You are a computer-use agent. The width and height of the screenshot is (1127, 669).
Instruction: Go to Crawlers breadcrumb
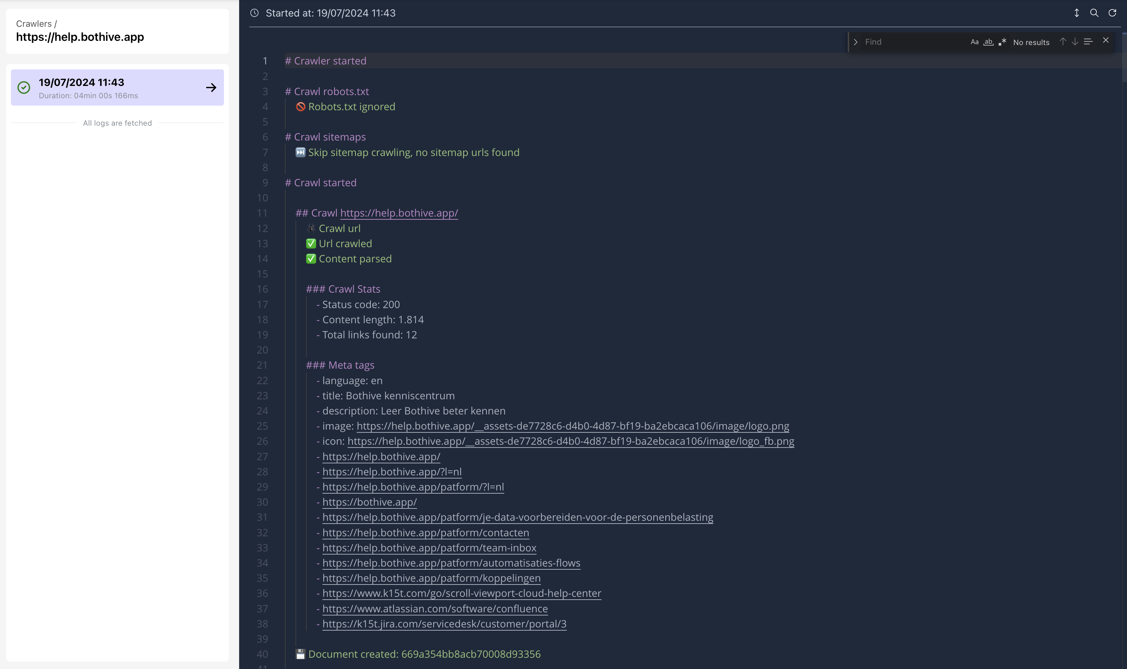click(x=34, y=24)
